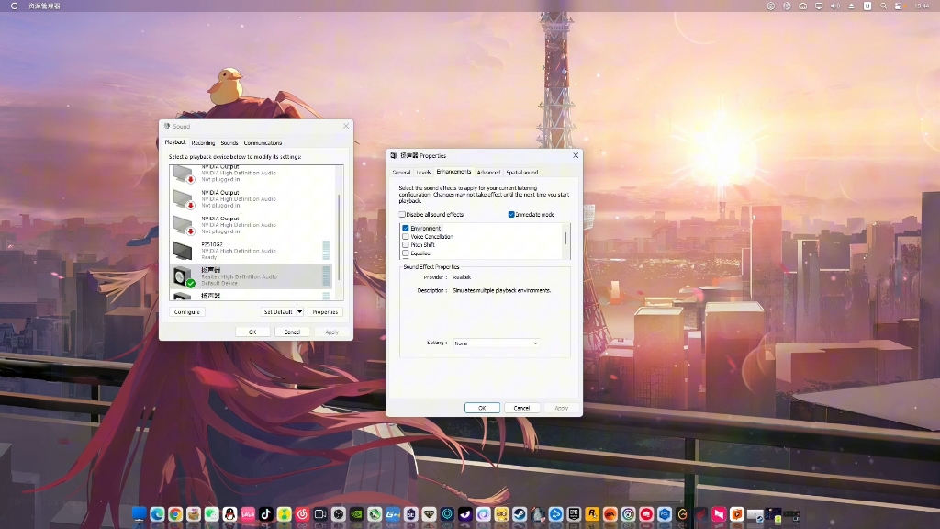Enable the Pitch Shift checkbox
This screenshot has height=529, width=940.
tap(406, 244)
